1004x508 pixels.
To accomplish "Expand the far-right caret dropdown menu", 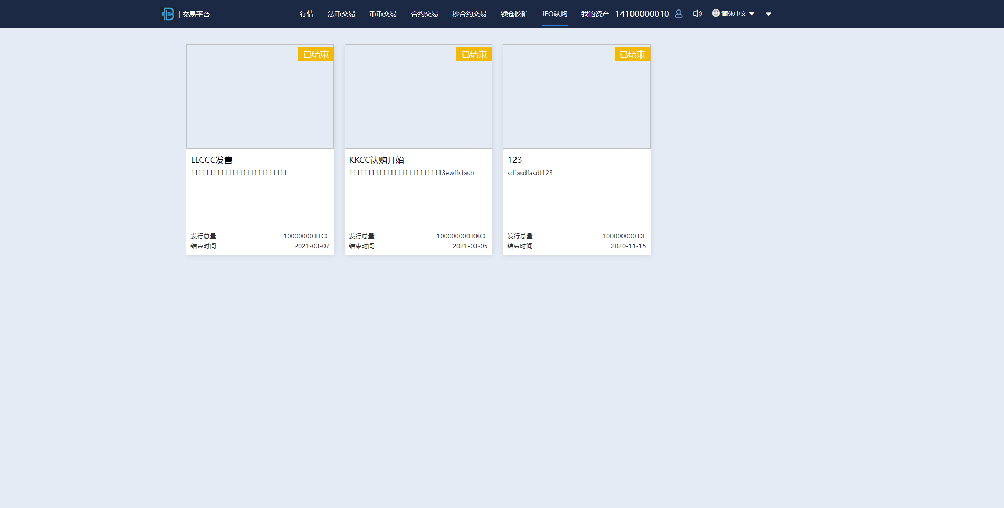I will pos(769,14).
